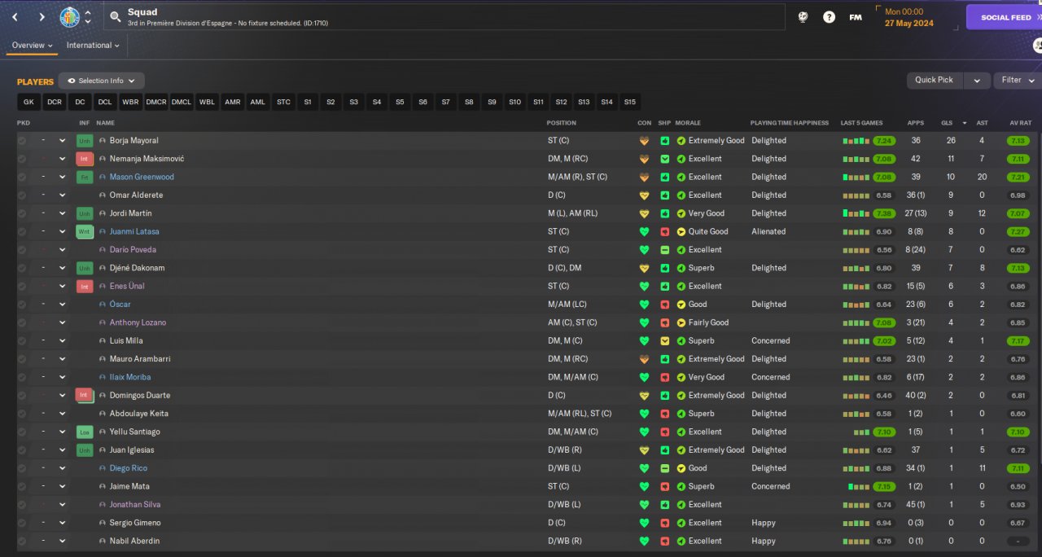Click Domingos Duarte's Int status badge
This screenshot has width=1042, height=557.
[84, 396]
